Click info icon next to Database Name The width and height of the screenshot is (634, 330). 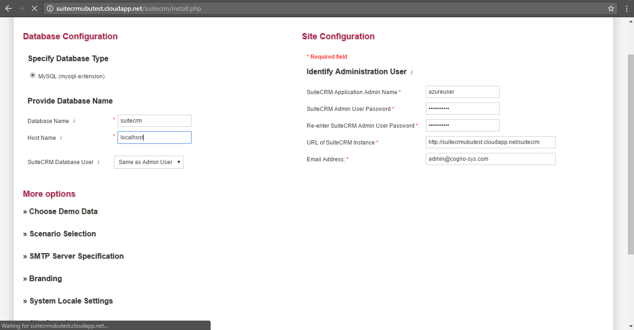coord(74,121)
